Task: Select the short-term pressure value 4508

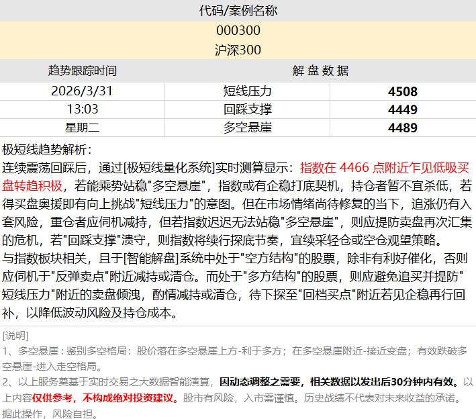Action: click(x=402, y=91)
